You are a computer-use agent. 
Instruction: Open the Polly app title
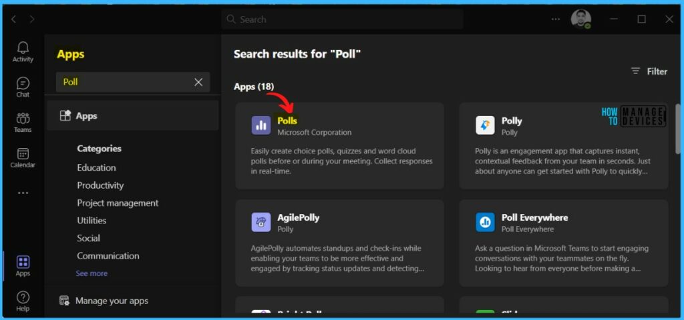coord(512,121)
